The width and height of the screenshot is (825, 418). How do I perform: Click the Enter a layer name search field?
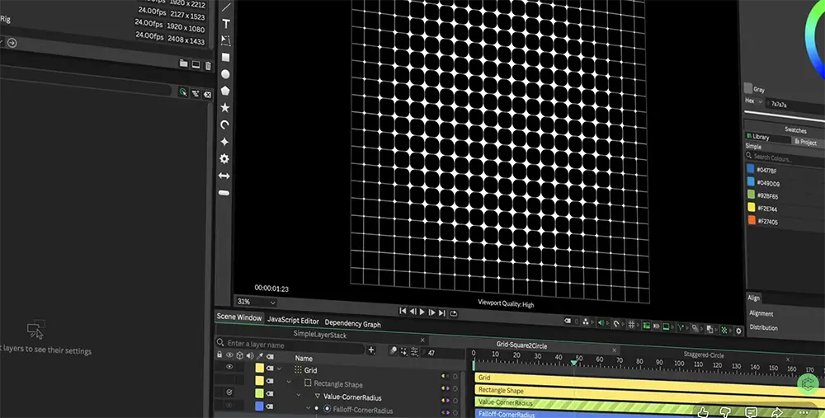pyautogui.click(x=291, y=345)
